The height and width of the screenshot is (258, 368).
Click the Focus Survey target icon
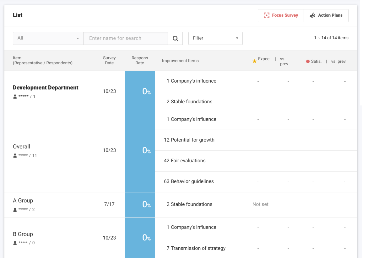267,15
